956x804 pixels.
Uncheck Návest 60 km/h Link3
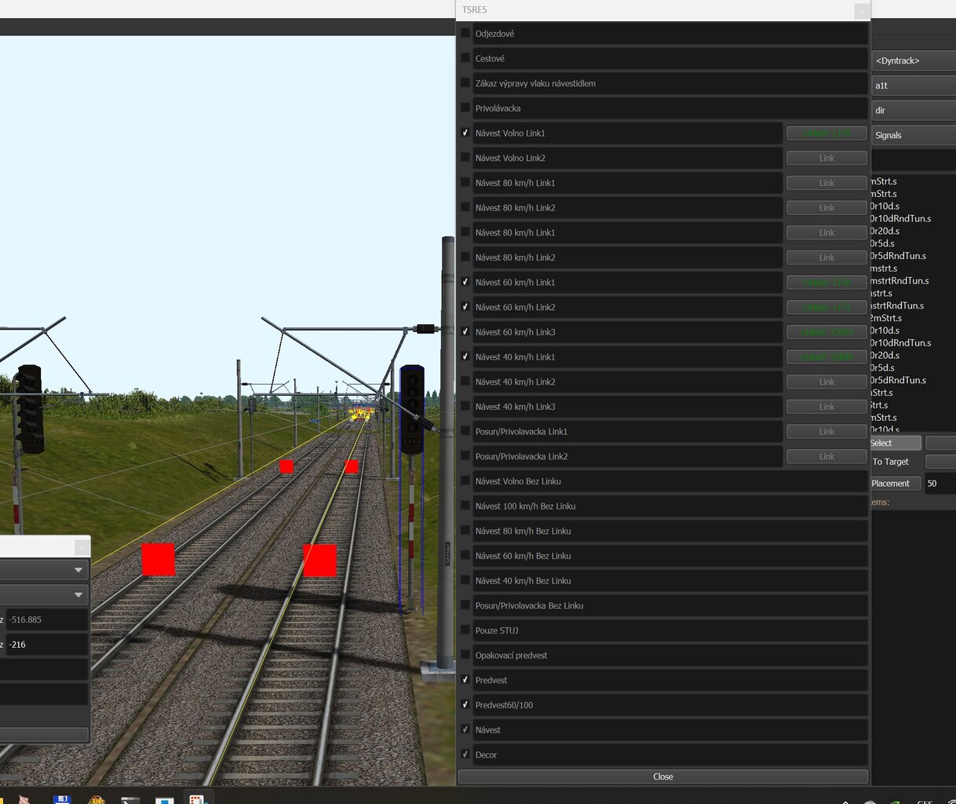(465, 331)
